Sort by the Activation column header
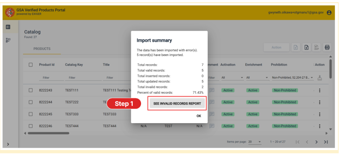Viewport: 339px width, 154px height. 228,65
